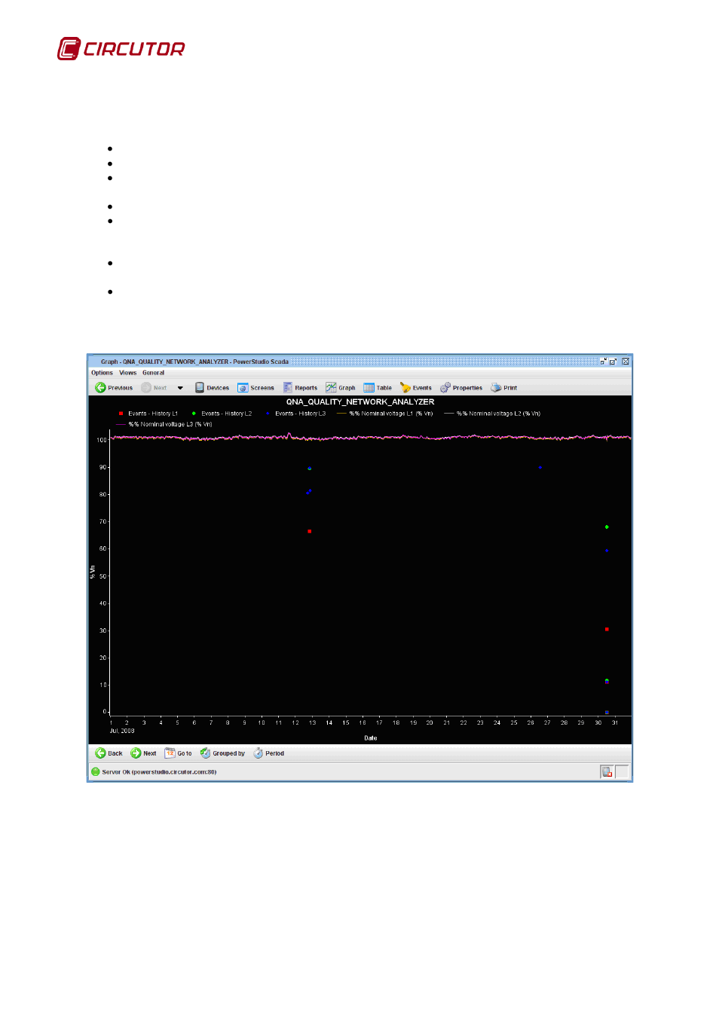Click the QNA_QUALITY_NETWORK_ANALYZER chart title
This screenshot has width=719, height=1017.
coord(360,402)
